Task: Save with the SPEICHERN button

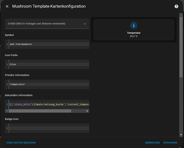Action: pyautogui.click(x=170, y=143)
